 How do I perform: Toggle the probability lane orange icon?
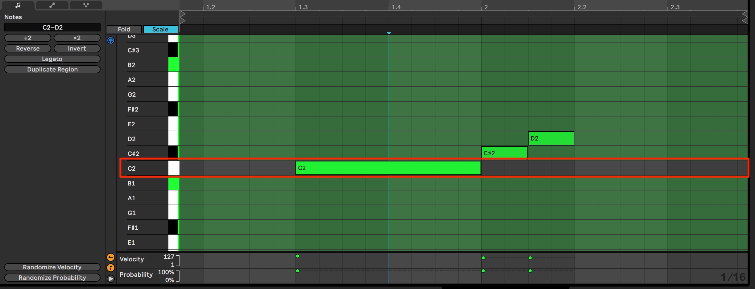pos(111,268)
